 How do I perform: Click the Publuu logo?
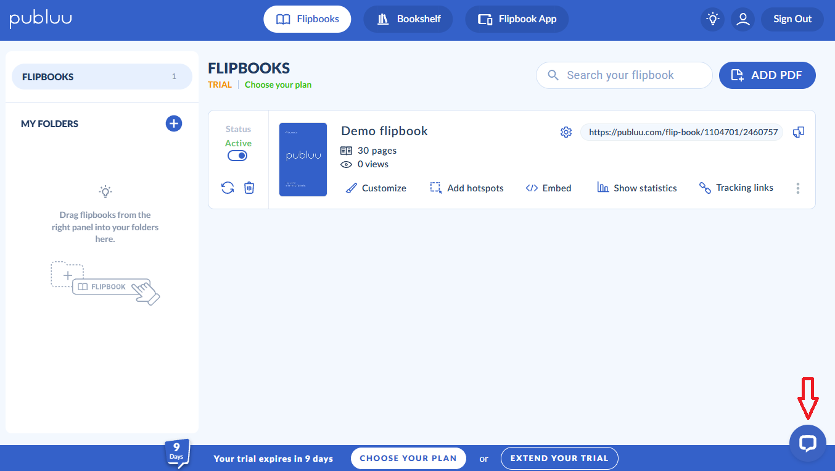(x=41, y=19)
